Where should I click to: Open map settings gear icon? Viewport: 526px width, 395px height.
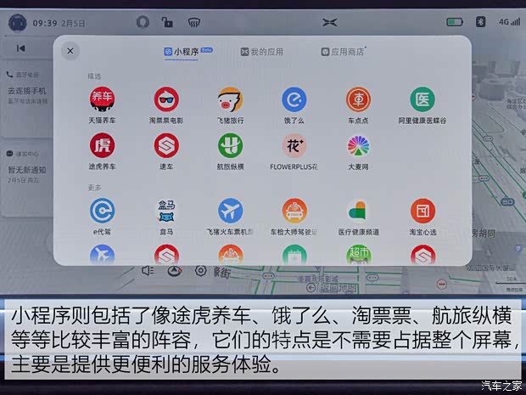pos(201,271)
